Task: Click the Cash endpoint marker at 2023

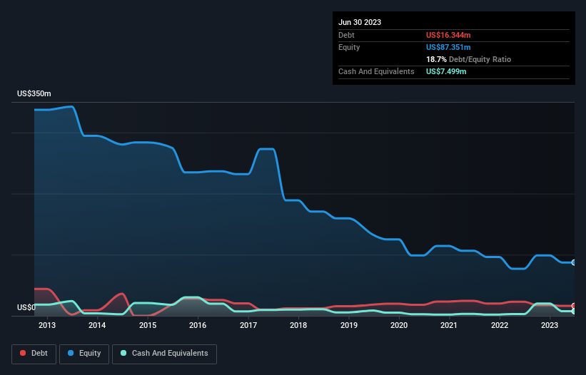Action: (x=574, y=312)
